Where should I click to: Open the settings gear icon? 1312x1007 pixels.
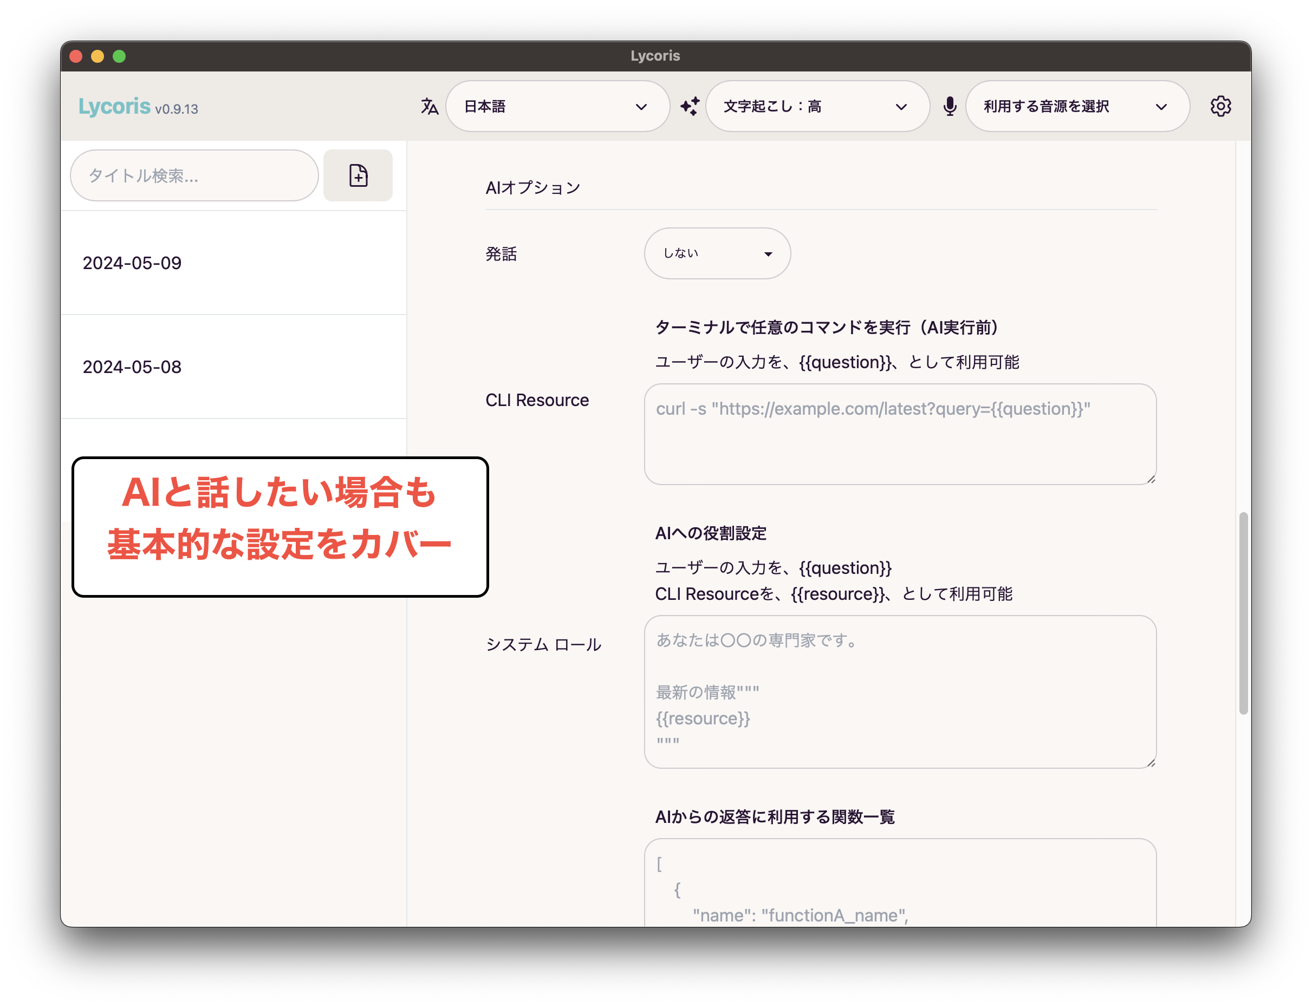click(1220, 106)
